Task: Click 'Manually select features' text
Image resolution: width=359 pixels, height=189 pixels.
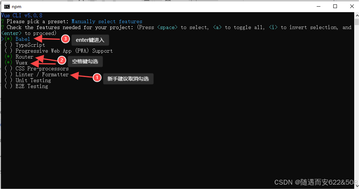Action: tap(107, 21)
